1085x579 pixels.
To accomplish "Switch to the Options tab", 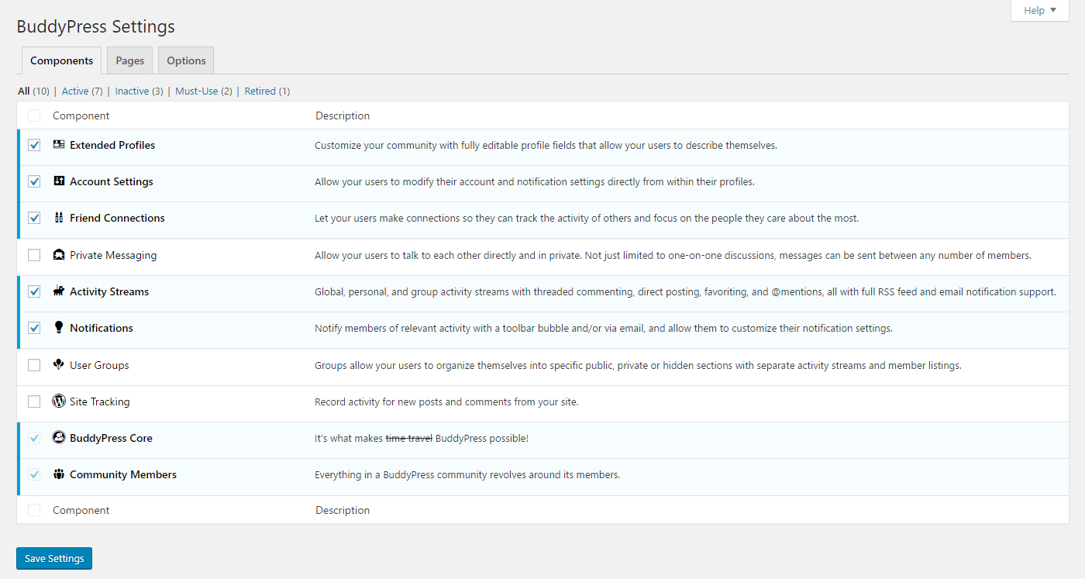I will pyautogui.click(x=186, y=60).
